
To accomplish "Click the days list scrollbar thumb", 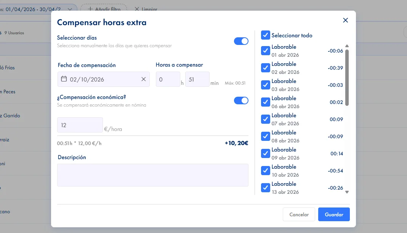I will (x=347, y=77).
